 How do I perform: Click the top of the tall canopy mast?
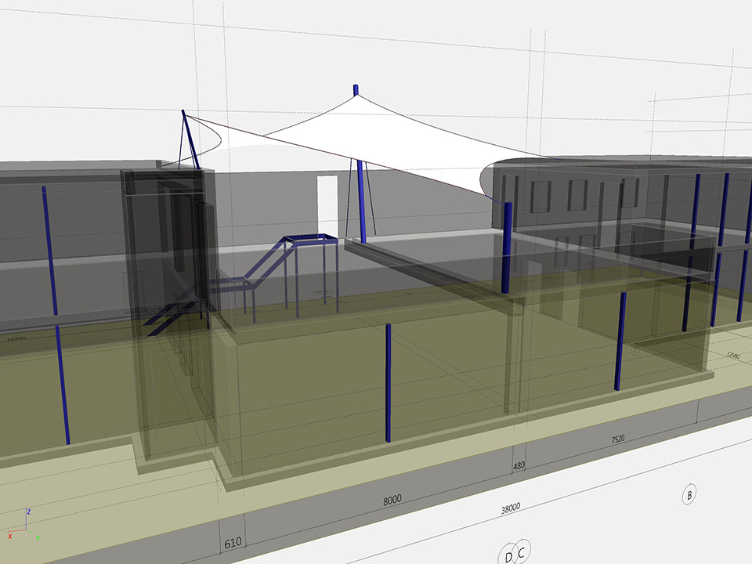click(x=356, y=89)
